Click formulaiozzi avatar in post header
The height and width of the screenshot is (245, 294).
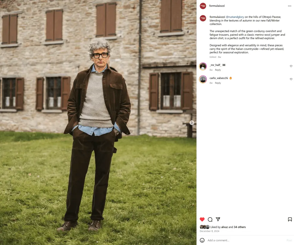203,6
